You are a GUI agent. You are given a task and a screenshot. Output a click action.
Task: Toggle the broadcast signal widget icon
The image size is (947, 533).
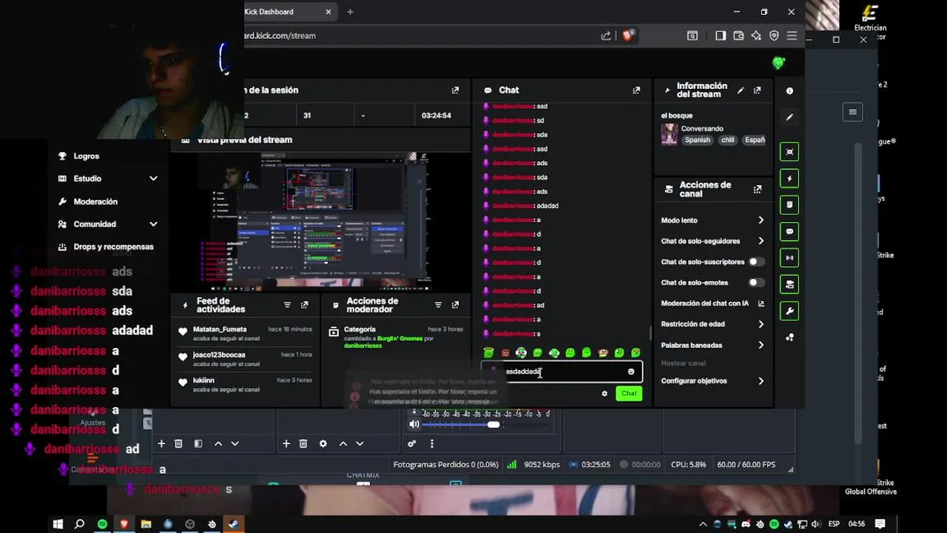click(789, 258)
